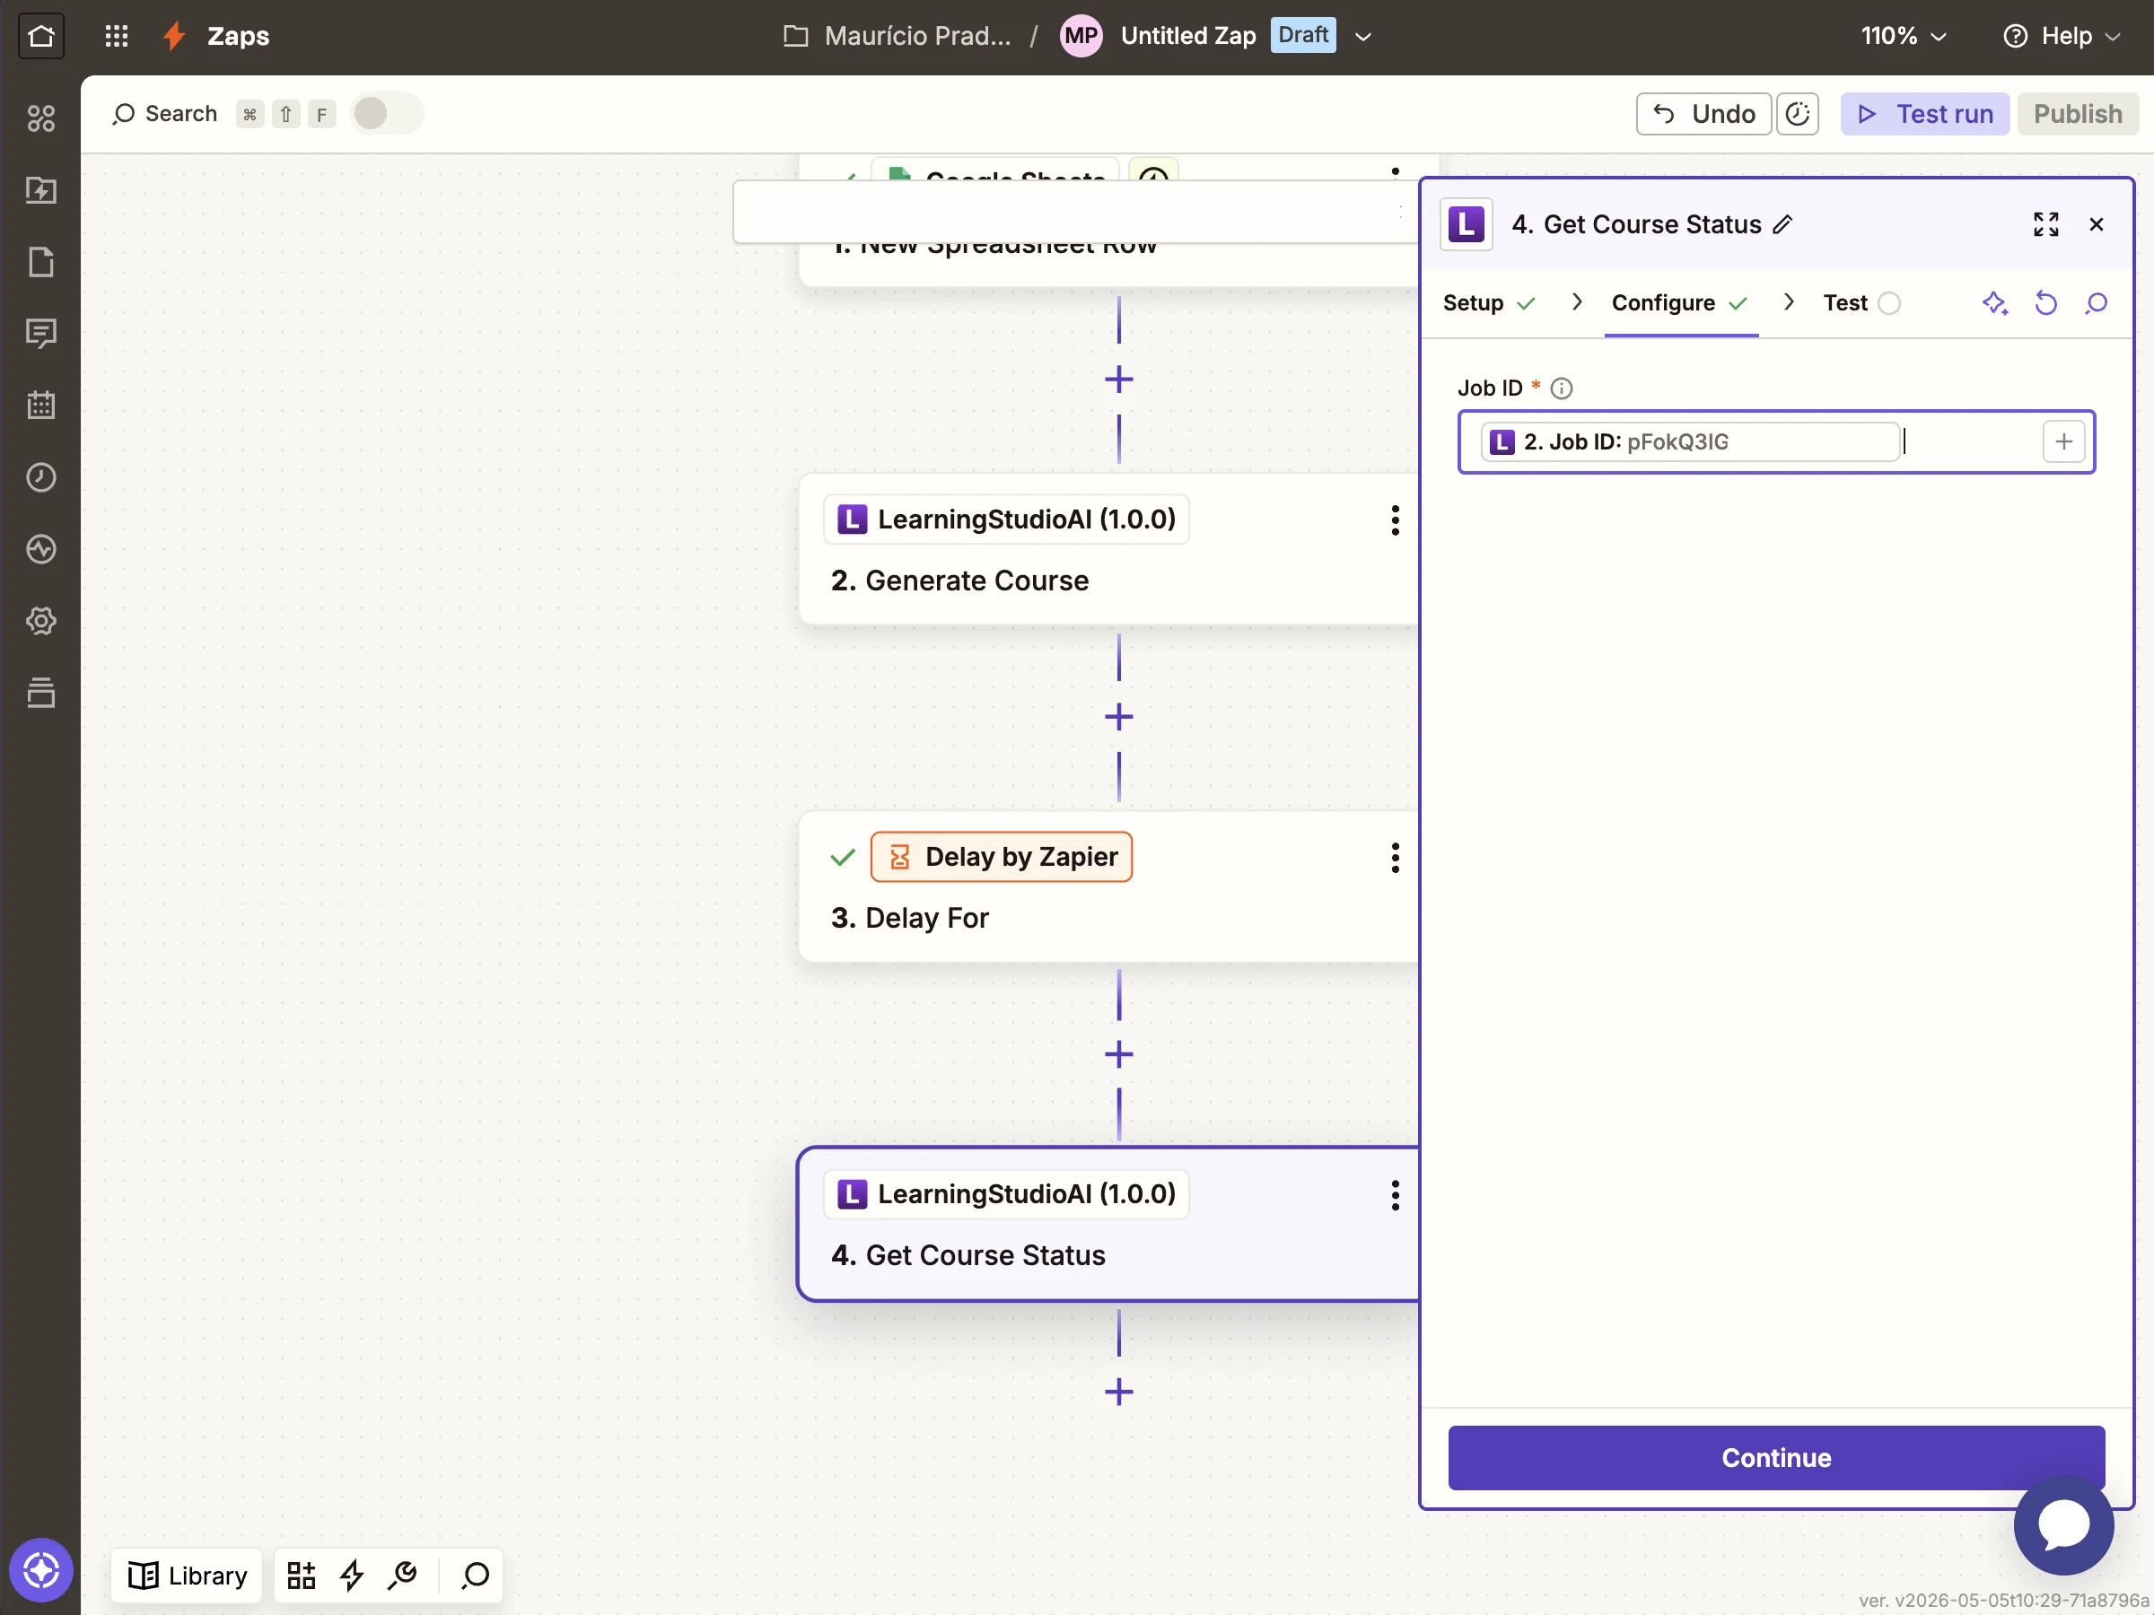Screen dimensions: 2154x1615
Task: Add step between Generate Course and Delay
Action: click(1119, 718)
